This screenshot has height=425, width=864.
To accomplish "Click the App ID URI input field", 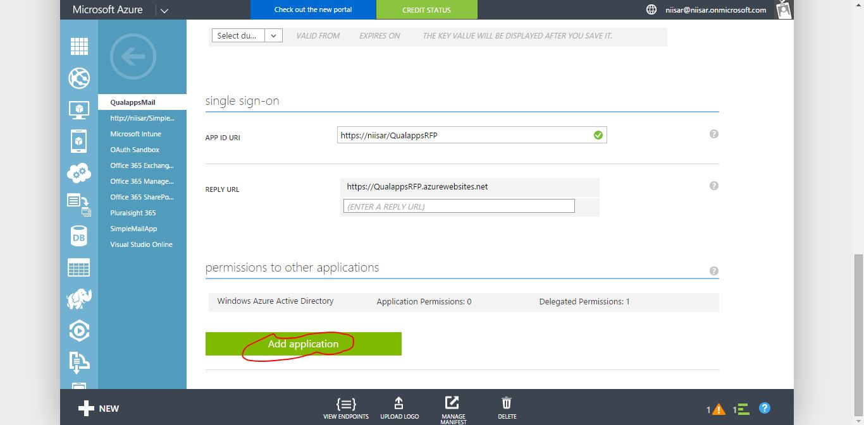I will tap(472, 135).
